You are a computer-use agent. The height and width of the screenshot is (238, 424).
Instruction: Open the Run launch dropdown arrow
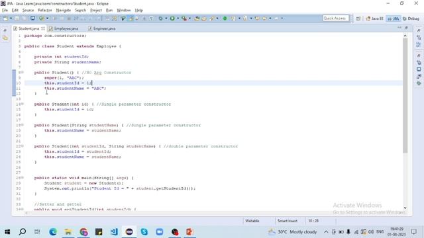click(x=178, y=19)
